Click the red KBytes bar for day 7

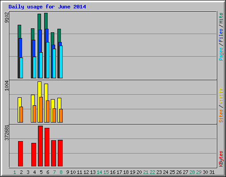click(53, 153)
